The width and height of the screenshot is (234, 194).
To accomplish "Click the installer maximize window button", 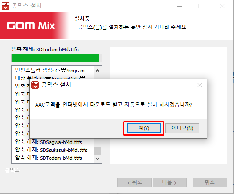I will 201,7.
